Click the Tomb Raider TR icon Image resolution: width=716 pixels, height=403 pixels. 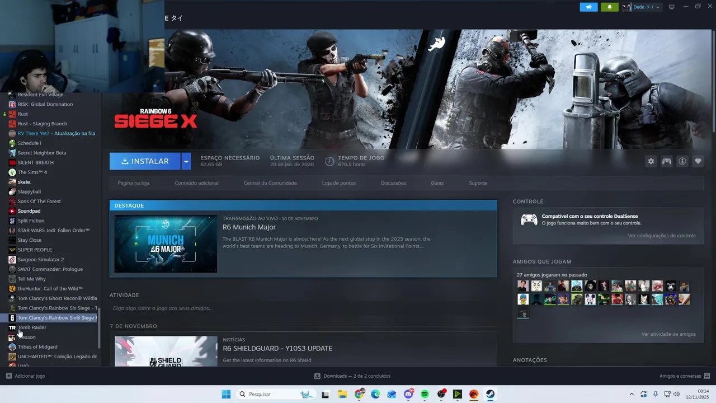coord(12,327)
